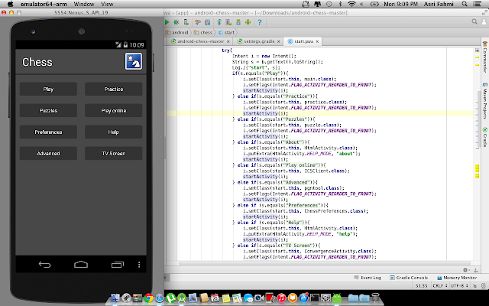Open the SDK Manager toolbar icon
This screenshot has height=306, width=489.
238,22
